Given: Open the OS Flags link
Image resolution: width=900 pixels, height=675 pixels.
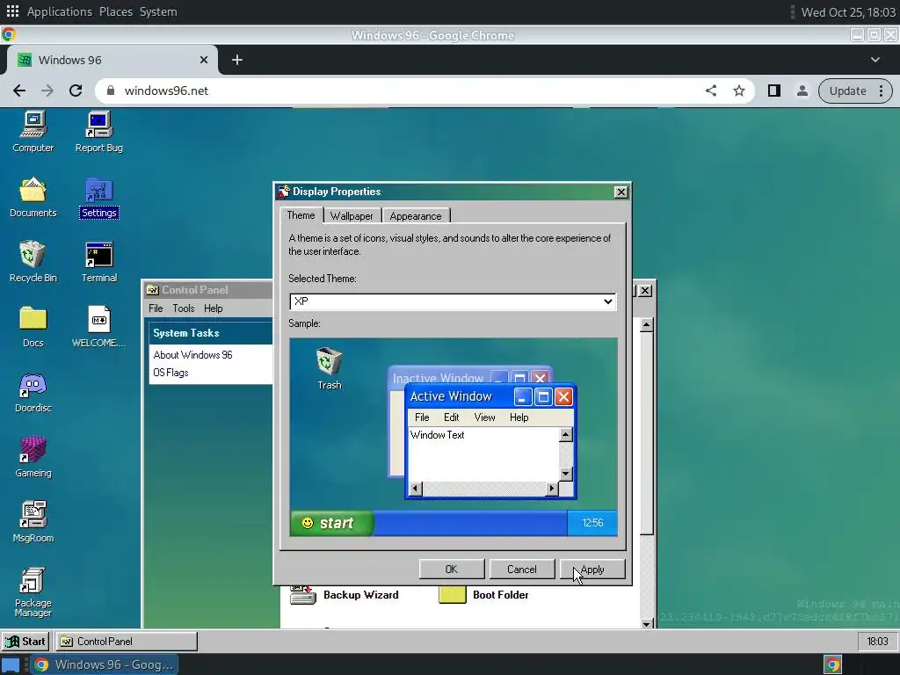Looking at the screenshot, I should click(x=171, y=373).
